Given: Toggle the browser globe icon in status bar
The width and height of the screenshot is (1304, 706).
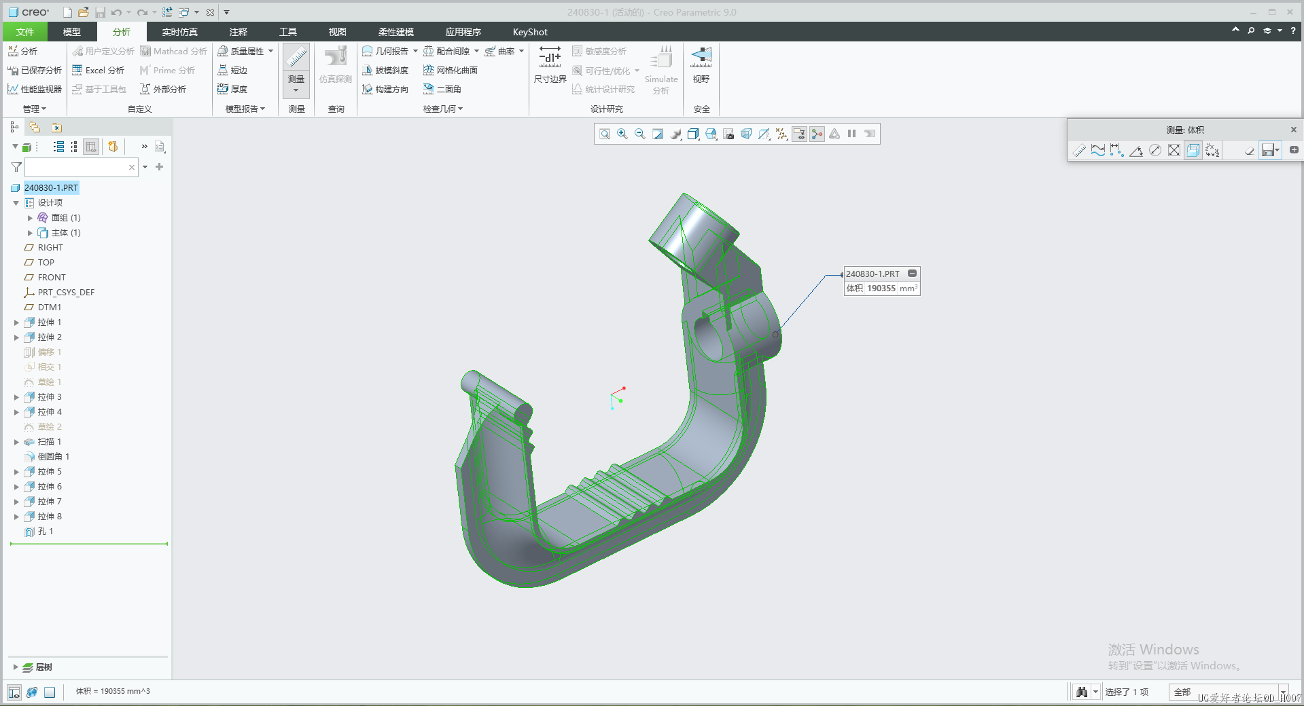Looking at the screenshot, I should (x=32, y=692).
